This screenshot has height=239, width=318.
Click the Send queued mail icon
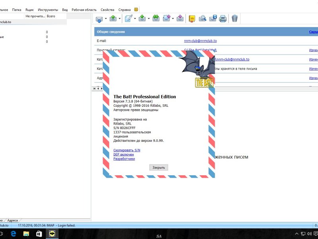click(113, 18)
